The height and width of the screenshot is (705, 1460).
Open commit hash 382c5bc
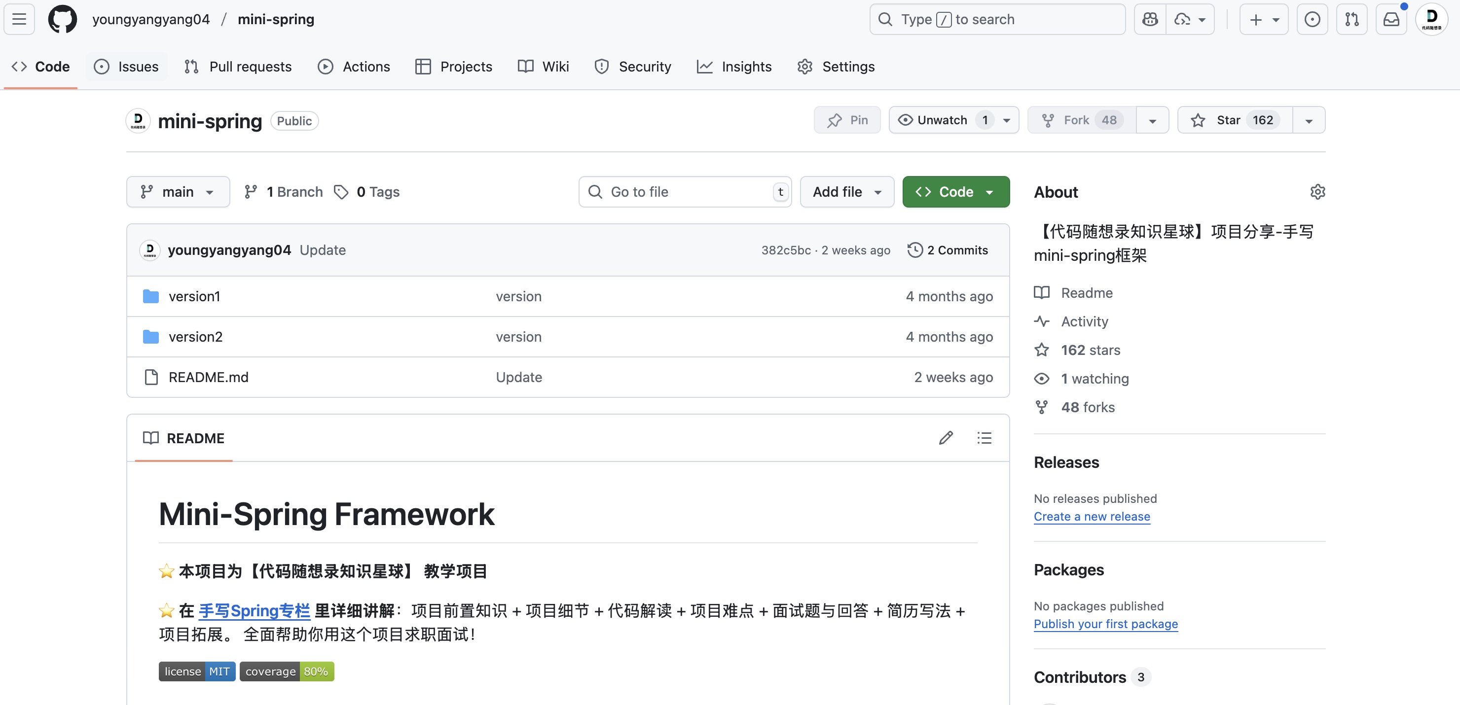(x=786, y=250)
